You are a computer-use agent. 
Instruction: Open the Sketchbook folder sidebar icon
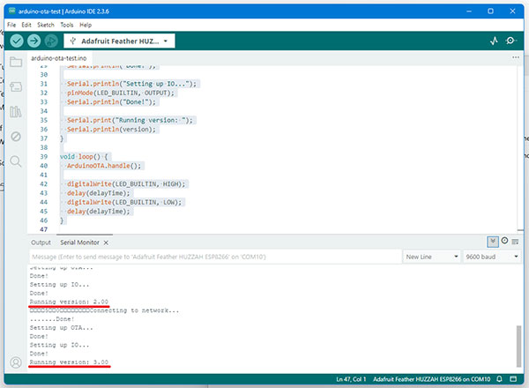tap(16, 62)
